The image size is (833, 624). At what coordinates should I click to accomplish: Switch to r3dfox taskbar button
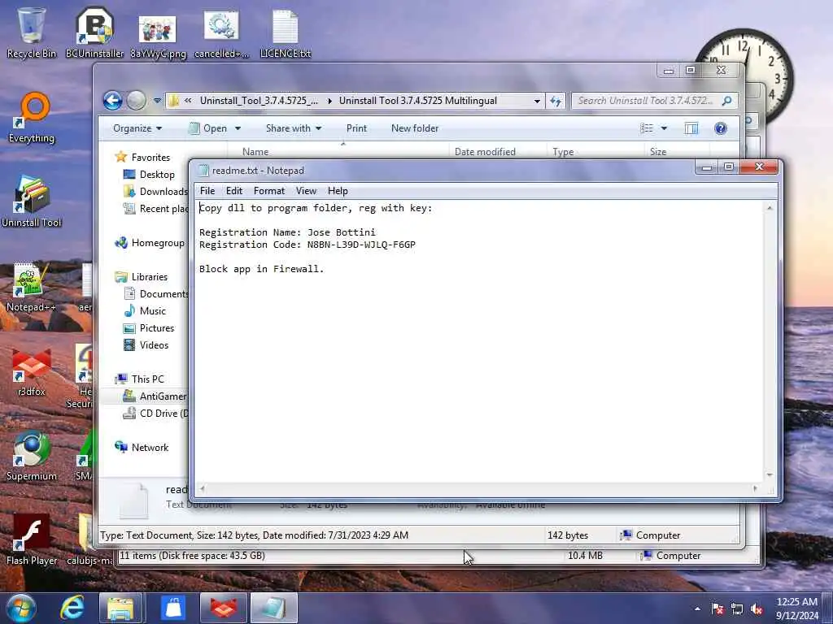click(224, 608)
